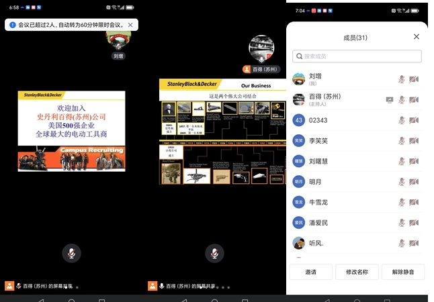Tap the orange presenter icon at the bottom of the left screen
The image size is (434, 302).
pos(9,286)
